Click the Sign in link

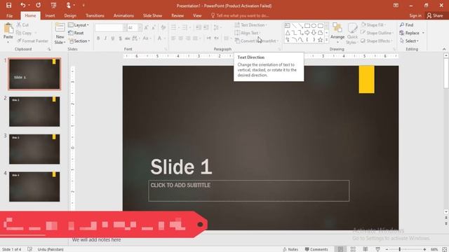(415, 15)
